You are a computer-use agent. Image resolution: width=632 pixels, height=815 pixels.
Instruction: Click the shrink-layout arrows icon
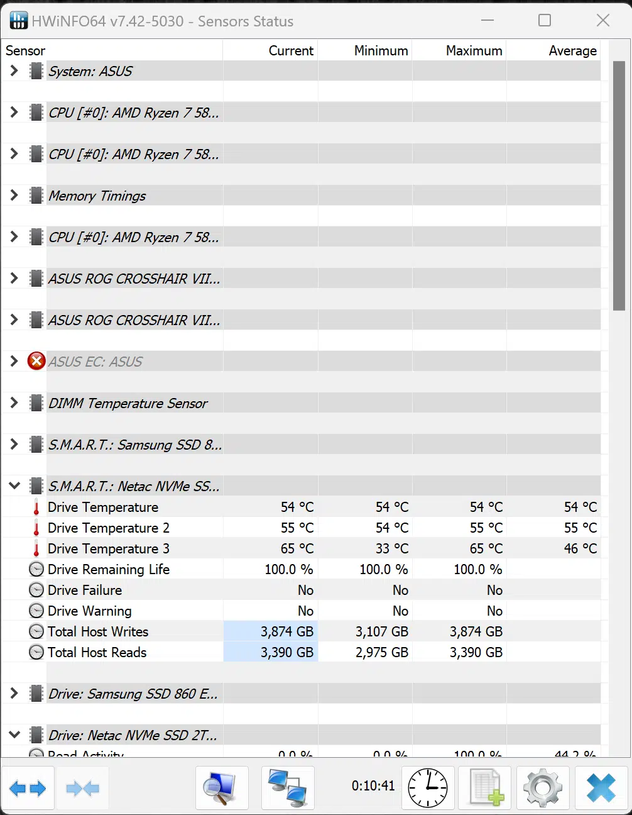click(x=82, y=788)
